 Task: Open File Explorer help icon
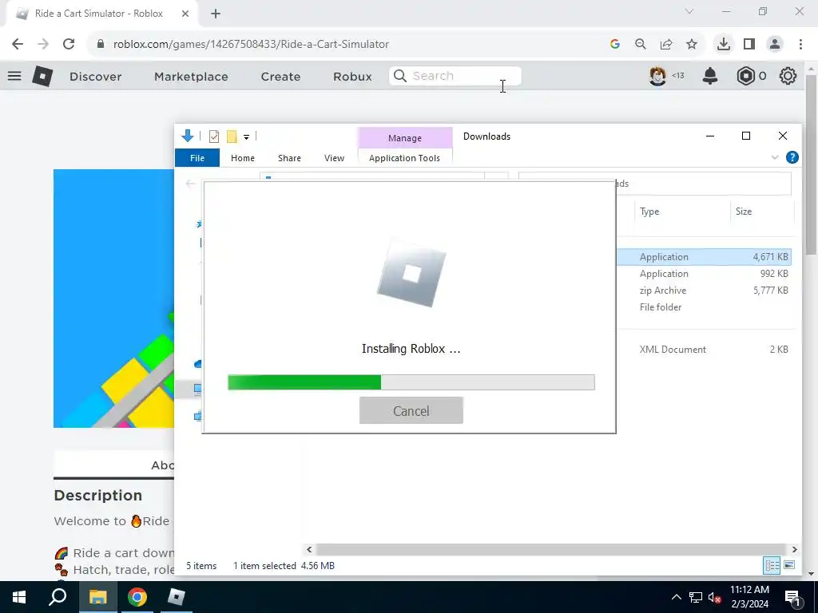(792, 157)
